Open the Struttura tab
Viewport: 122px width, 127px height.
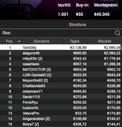tap(77, 25)
